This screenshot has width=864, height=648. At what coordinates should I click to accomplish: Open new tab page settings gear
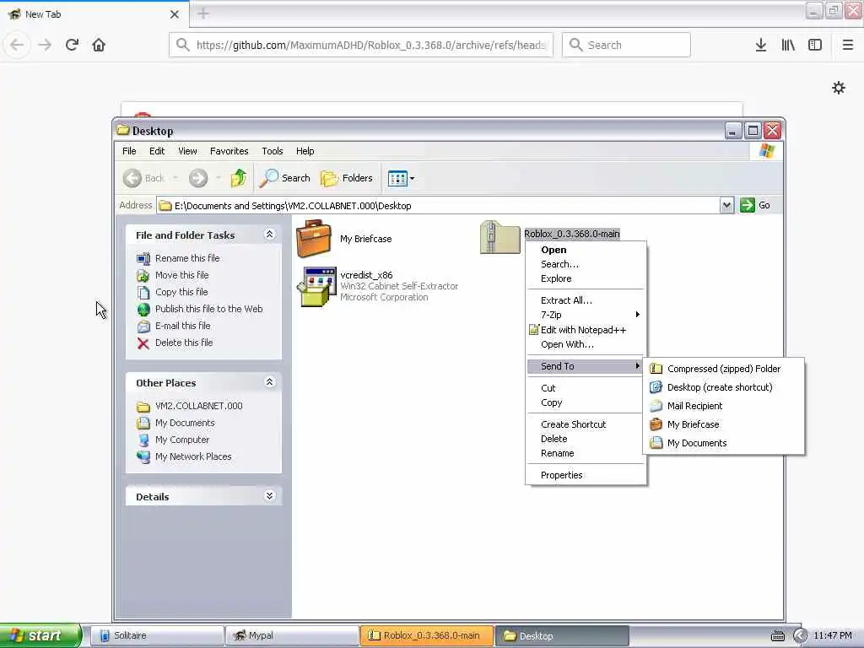(838, 88)
